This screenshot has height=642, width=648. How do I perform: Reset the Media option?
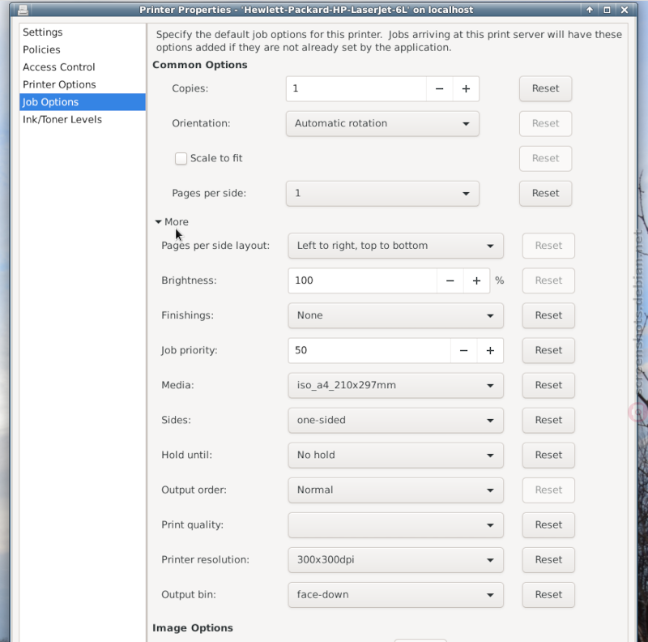tap(548, 385)
